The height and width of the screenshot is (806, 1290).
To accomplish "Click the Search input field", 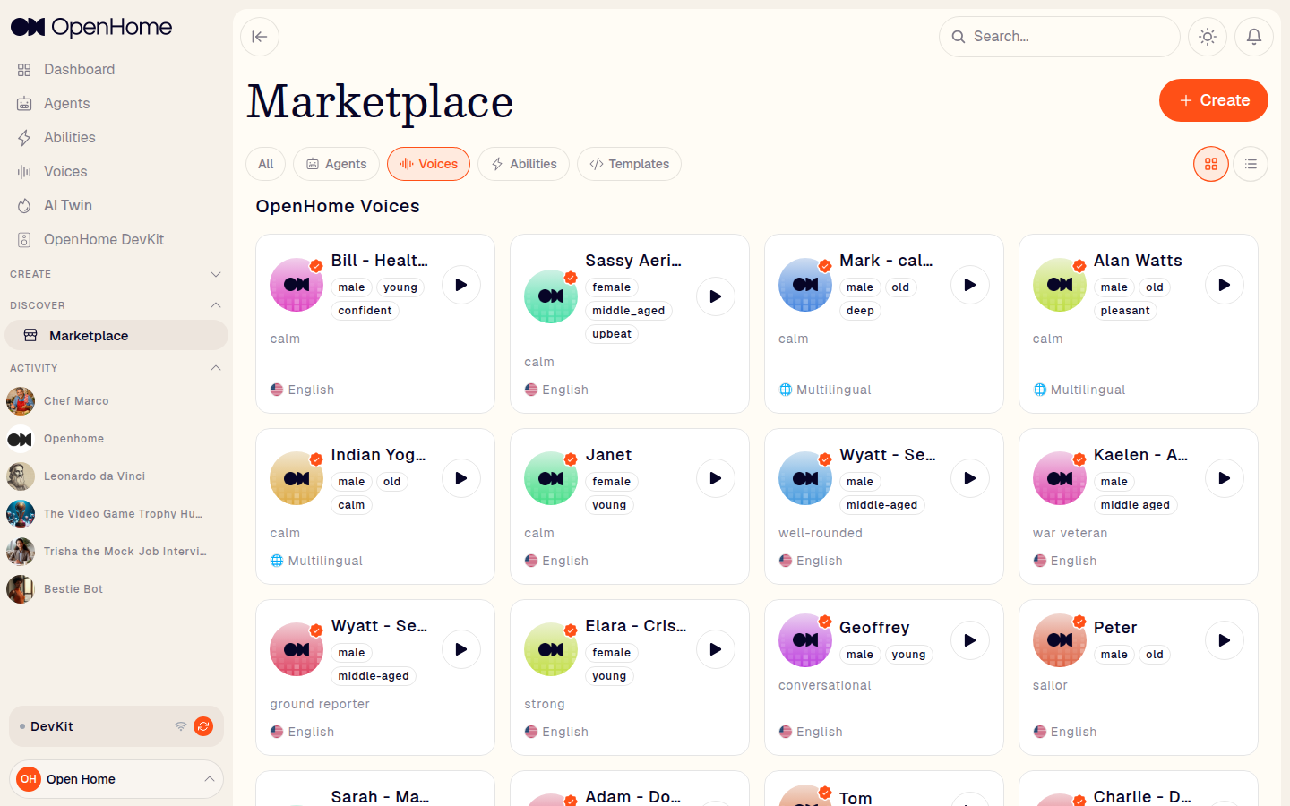I will 1059,37.
